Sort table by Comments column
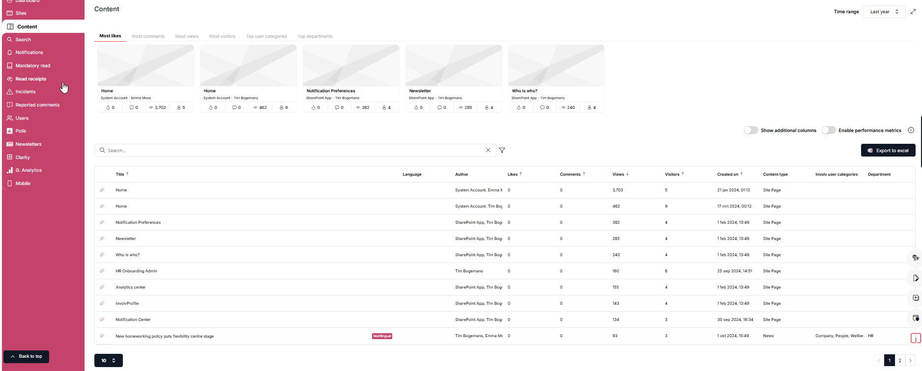The width and height of the screenshot is (922, 371). pyautogui.click(x=573, y=174)
